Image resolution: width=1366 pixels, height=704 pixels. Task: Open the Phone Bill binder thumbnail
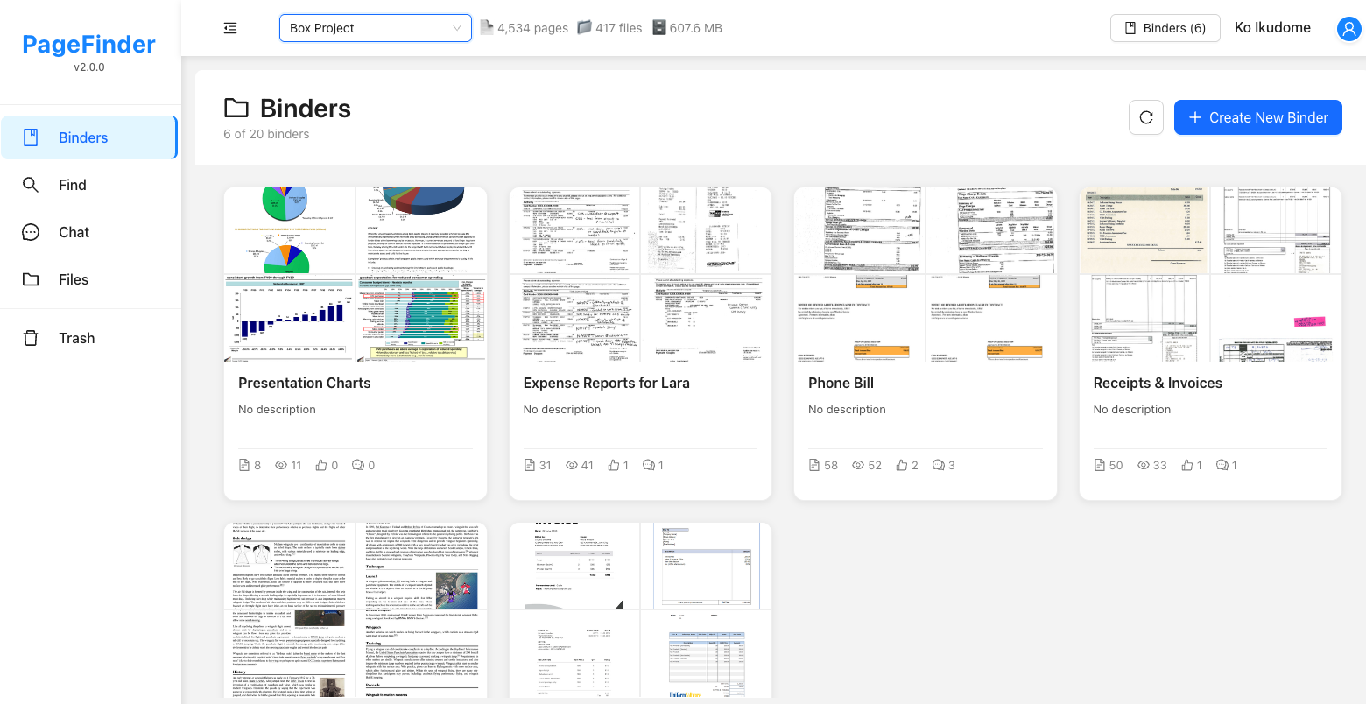[924, 273]
